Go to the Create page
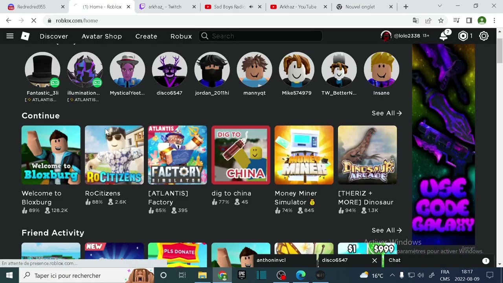 [146, 36]
